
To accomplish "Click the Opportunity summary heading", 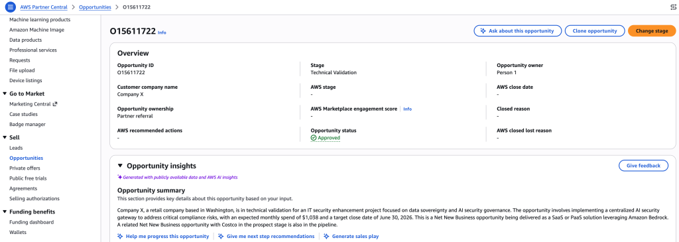I will tap(151, 190).
